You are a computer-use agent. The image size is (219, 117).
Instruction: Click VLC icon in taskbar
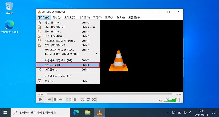(x=99, y=113)
